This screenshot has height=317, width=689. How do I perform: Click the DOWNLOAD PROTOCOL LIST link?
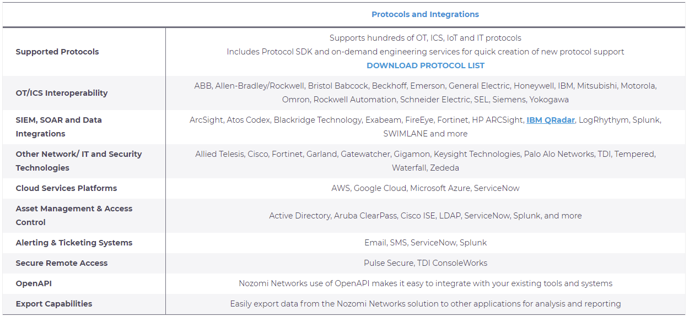tap(426, 65)
